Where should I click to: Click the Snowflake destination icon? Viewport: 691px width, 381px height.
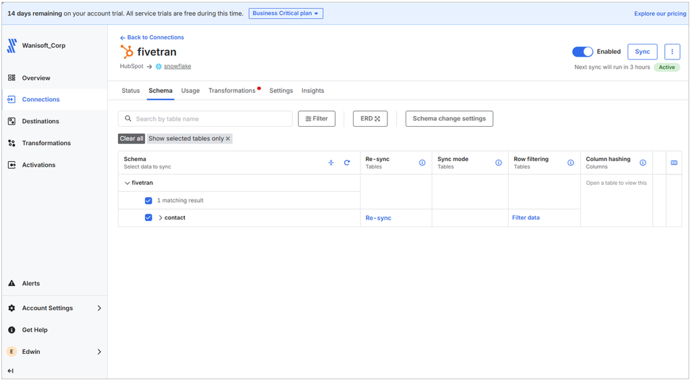(159, 67)
